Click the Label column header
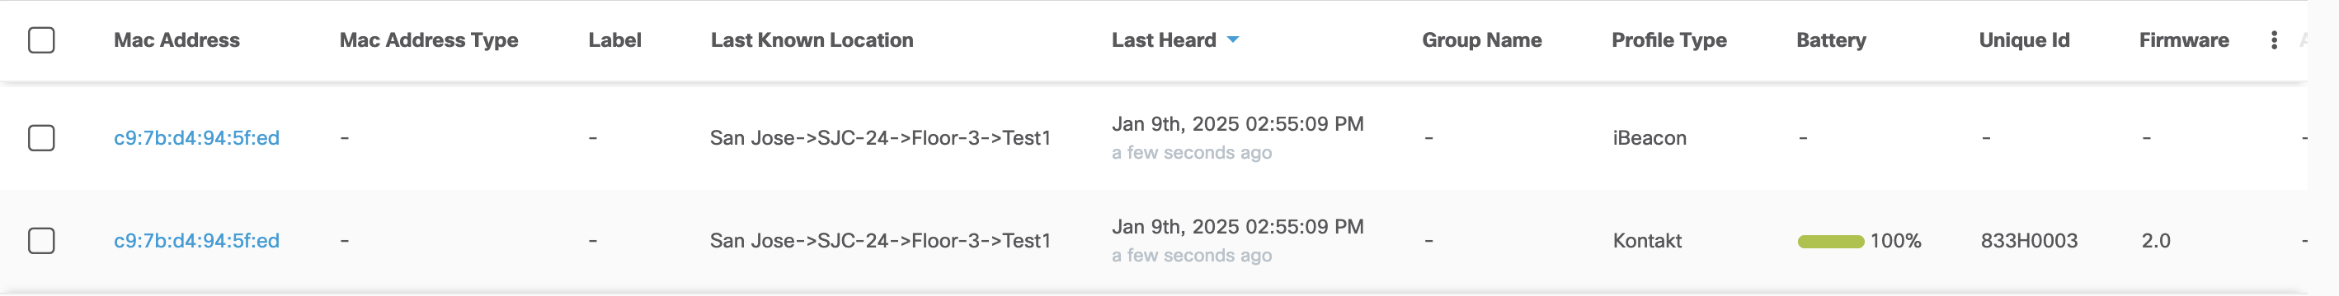The width and height of the screenshot is (2339, 296). pos(614,39)
